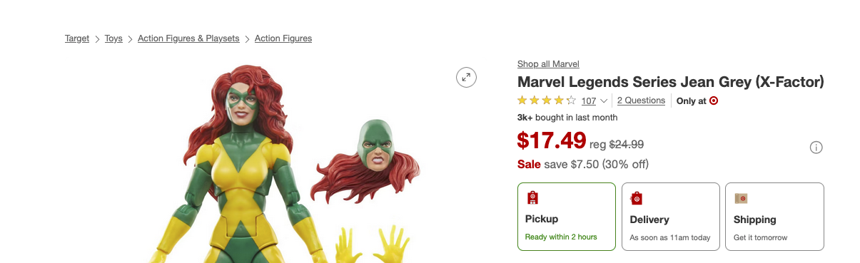Click the Delivery bag icon

637,198
